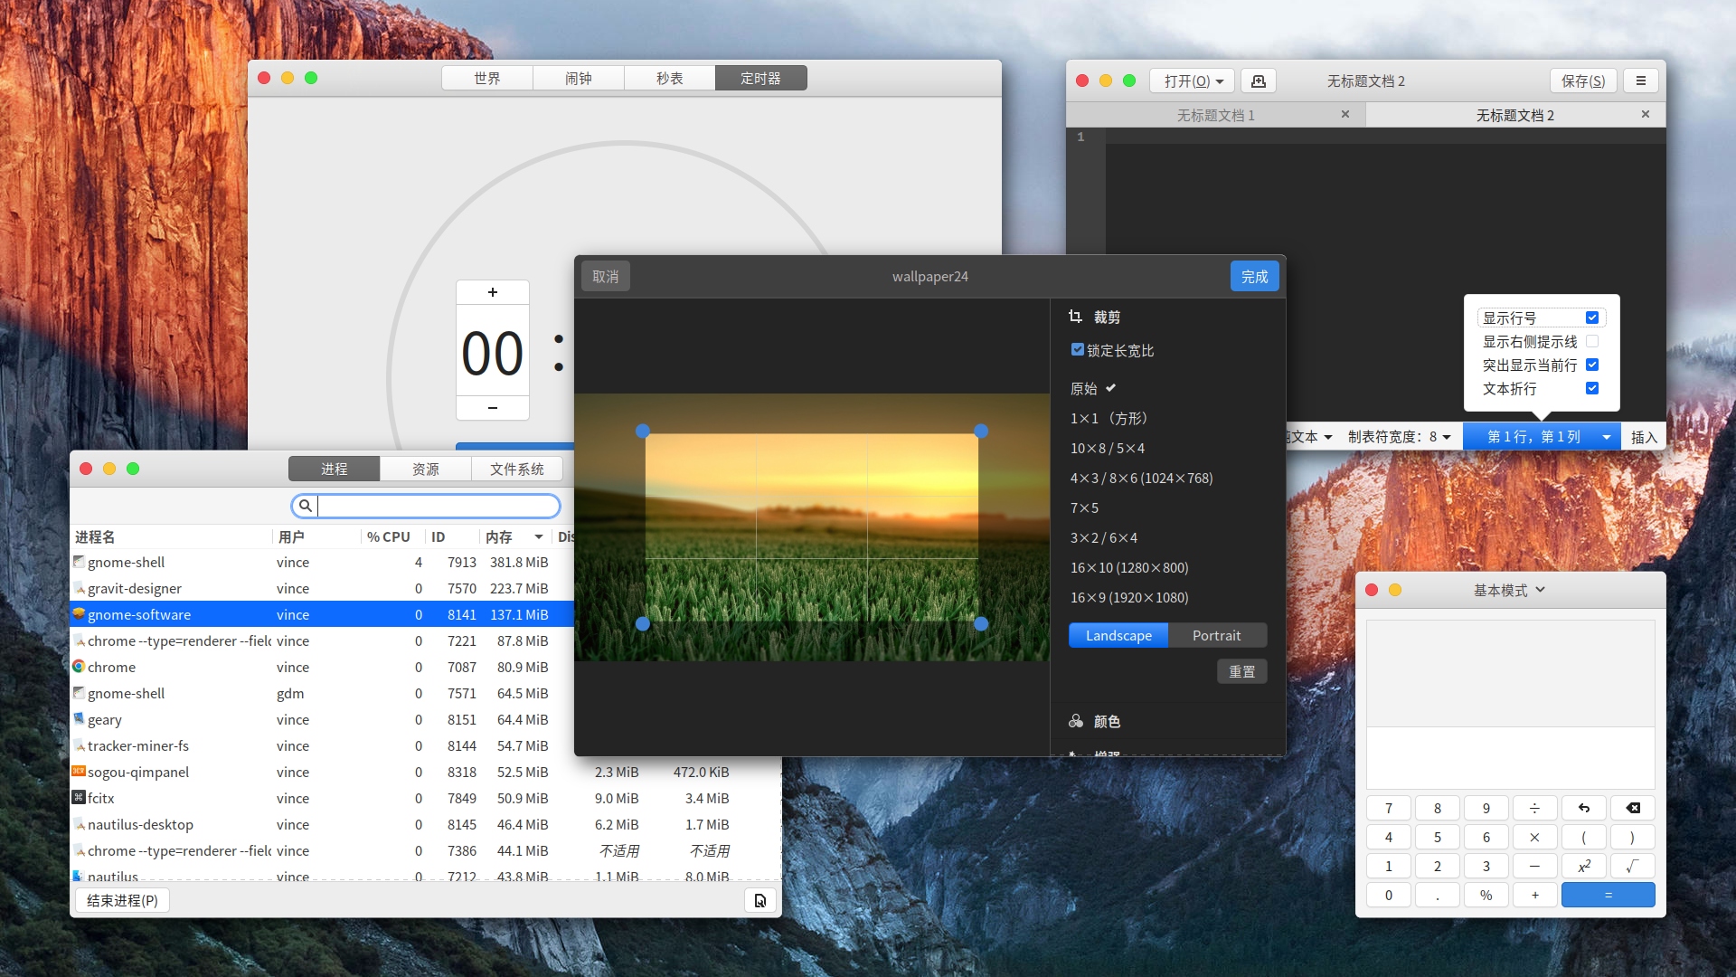Click the multiplication key in calculator
Image resolution: width=1736 pixels, height=977 pixels.
[x=1534, y=837]
